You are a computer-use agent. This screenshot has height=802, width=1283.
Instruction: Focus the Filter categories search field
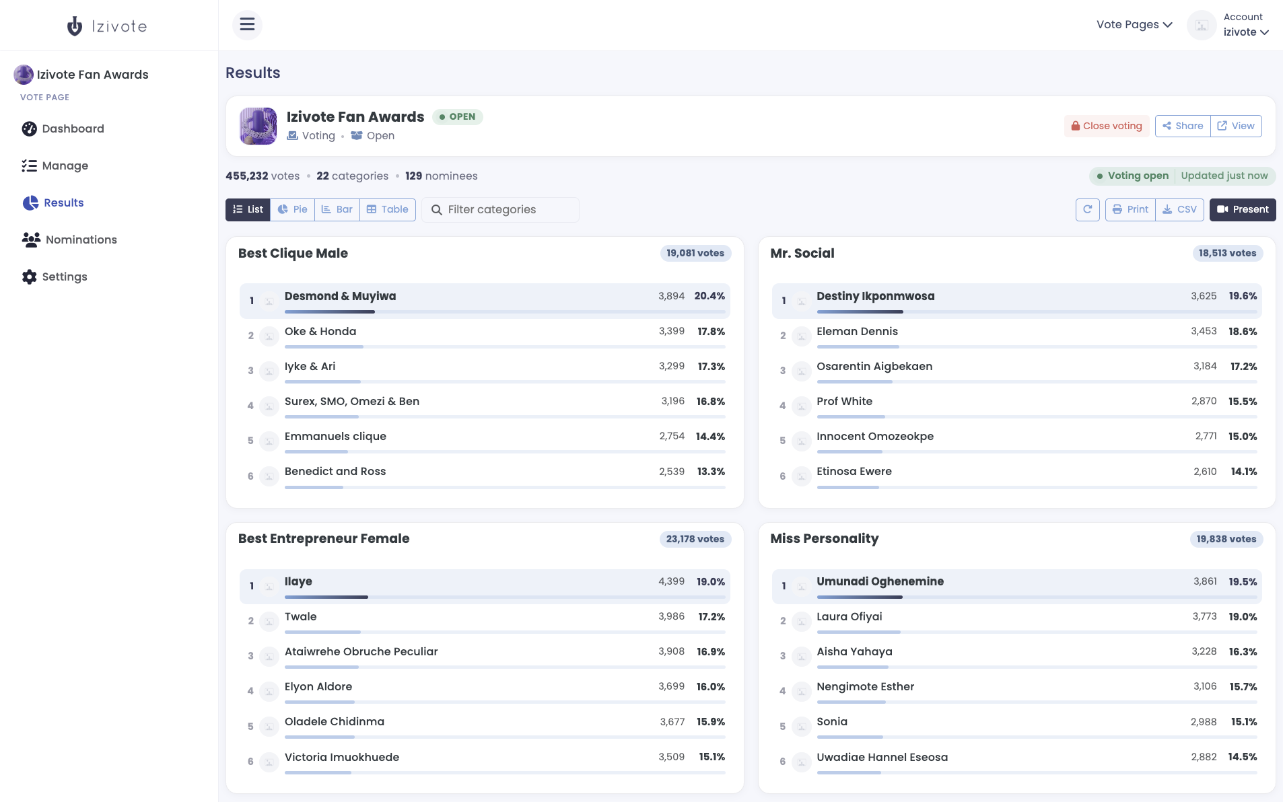coord(500,209)
